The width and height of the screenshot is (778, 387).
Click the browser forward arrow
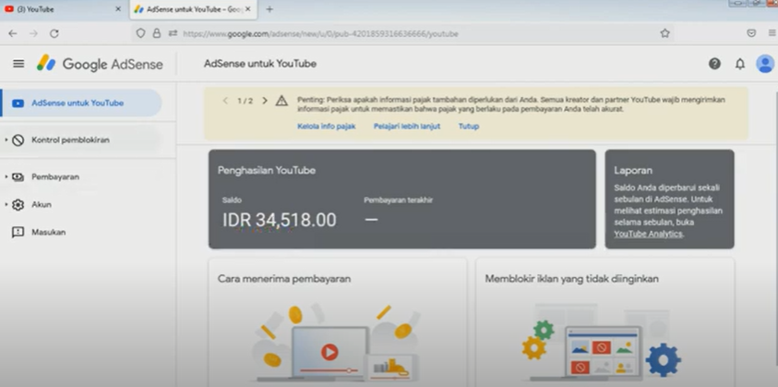(x=33, y=33)
